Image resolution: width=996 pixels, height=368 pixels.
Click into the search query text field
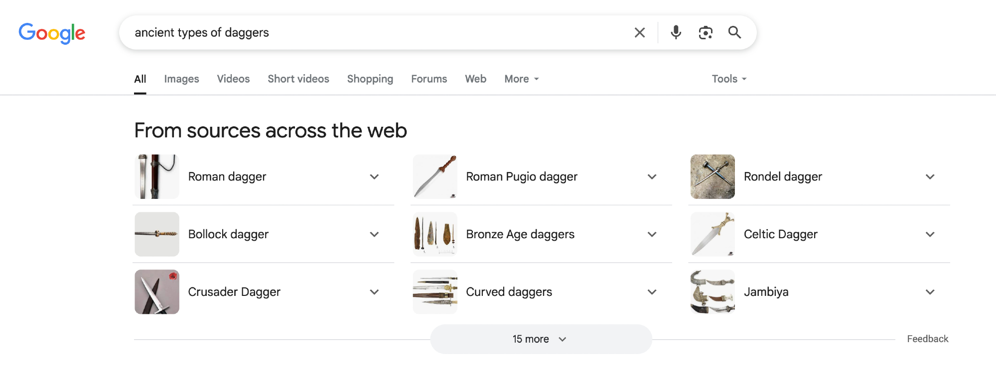click(374, 33)
